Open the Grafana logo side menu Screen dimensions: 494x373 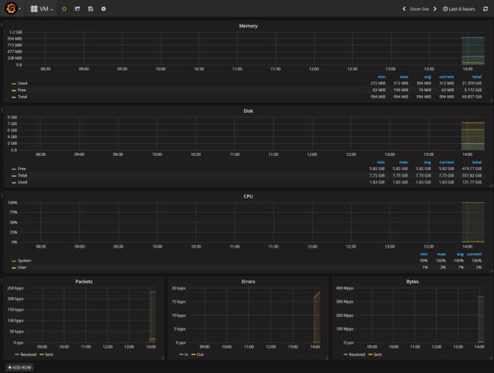coord(12,8)
